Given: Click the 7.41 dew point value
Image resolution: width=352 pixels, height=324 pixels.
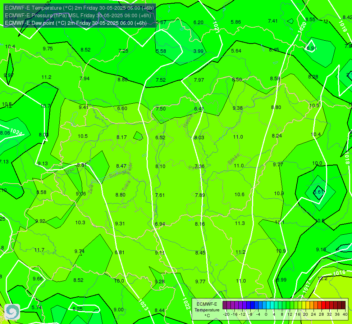Looking at the screenshot, I should (273, 21).
